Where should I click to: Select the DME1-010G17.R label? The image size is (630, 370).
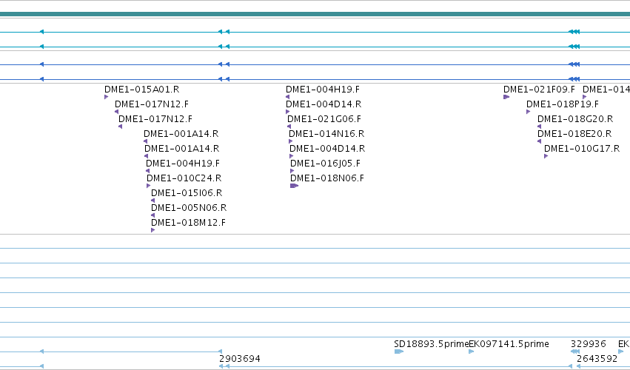click(582, 149)
